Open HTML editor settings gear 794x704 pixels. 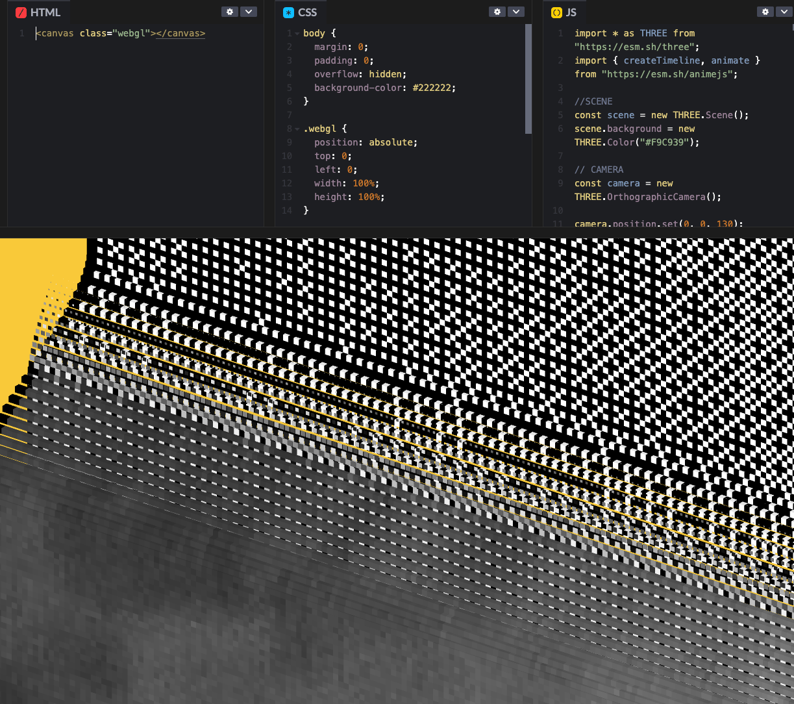230,12
